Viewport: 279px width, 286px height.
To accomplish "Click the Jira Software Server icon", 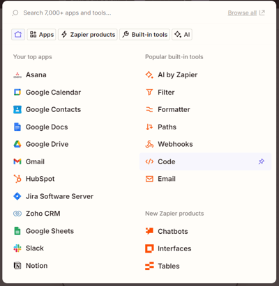I will click(x=17, y=196).
